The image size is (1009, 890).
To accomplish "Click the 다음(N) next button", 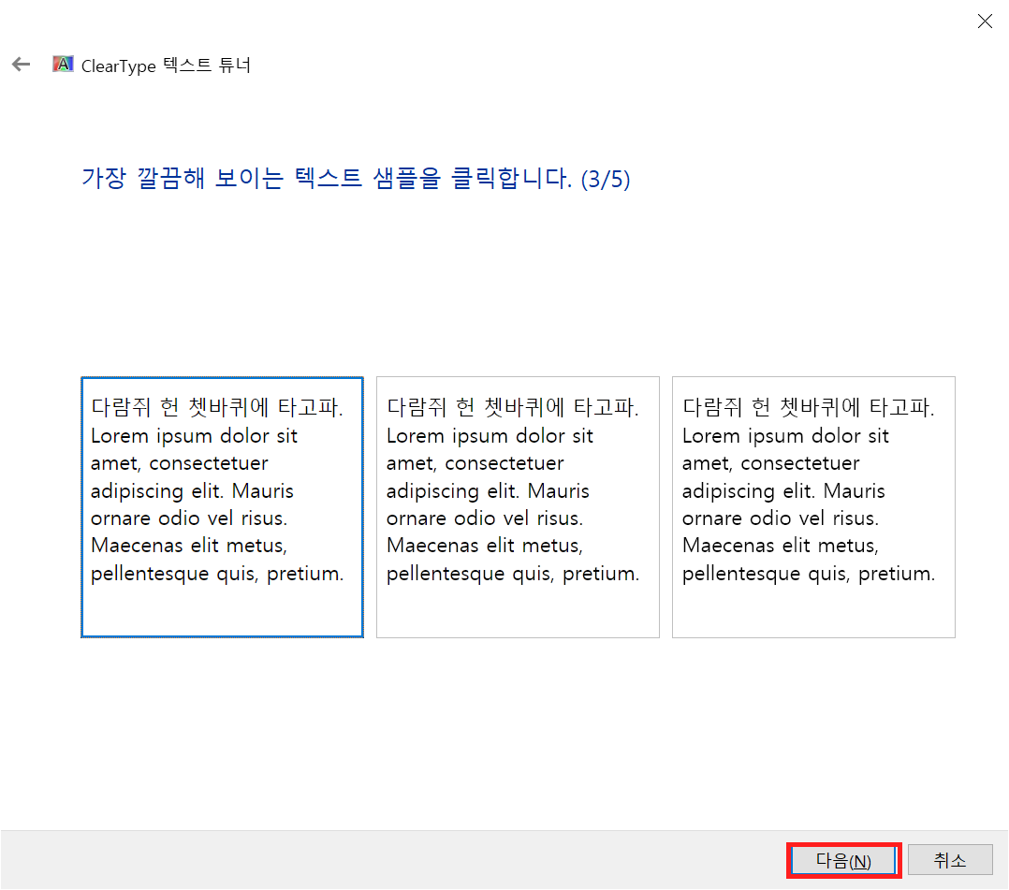I will tap(843, 860).
